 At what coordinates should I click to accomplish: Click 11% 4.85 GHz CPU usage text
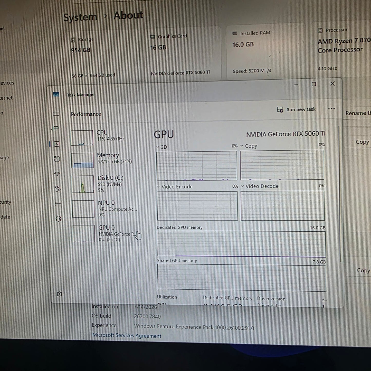tap(111, 139)
